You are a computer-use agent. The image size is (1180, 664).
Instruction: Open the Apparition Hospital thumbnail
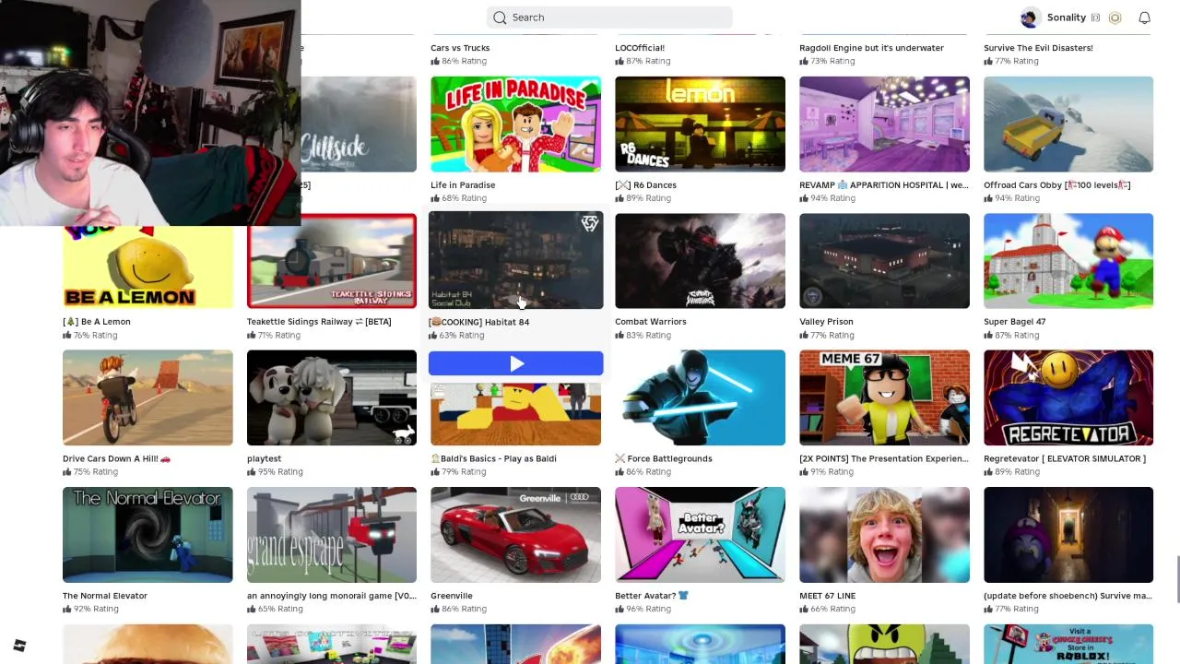pyautogui.click(x=884, y=125)
